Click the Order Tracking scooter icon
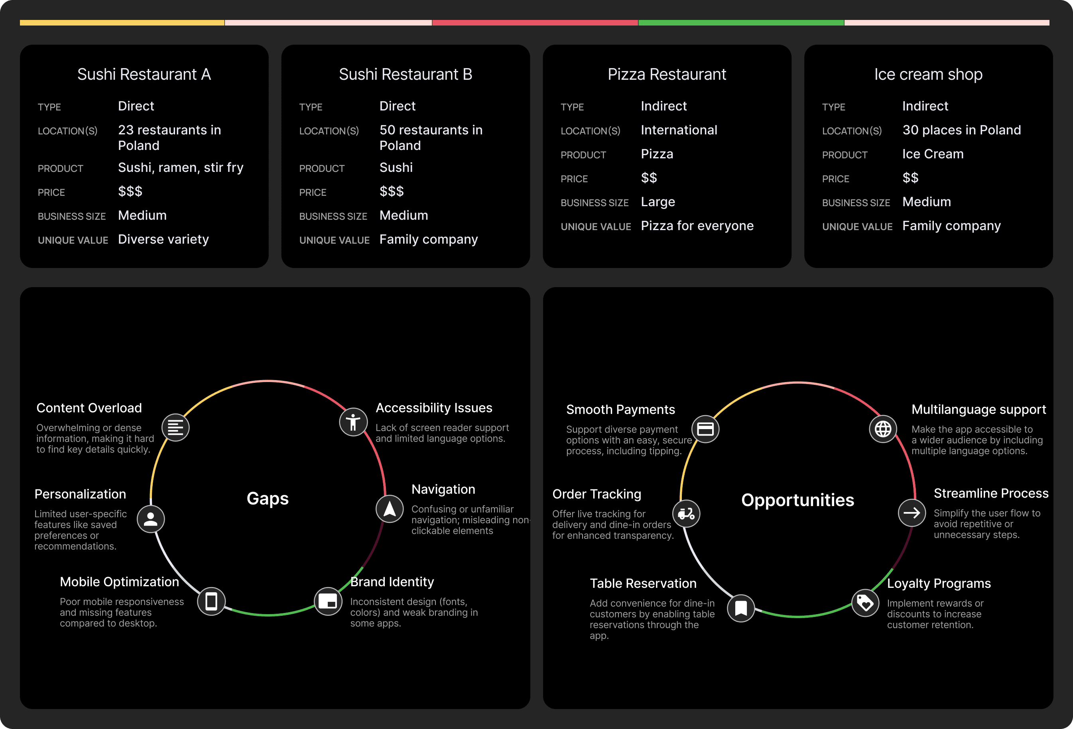This screenshot has height=729, width=1073. (x=686, y=513)
